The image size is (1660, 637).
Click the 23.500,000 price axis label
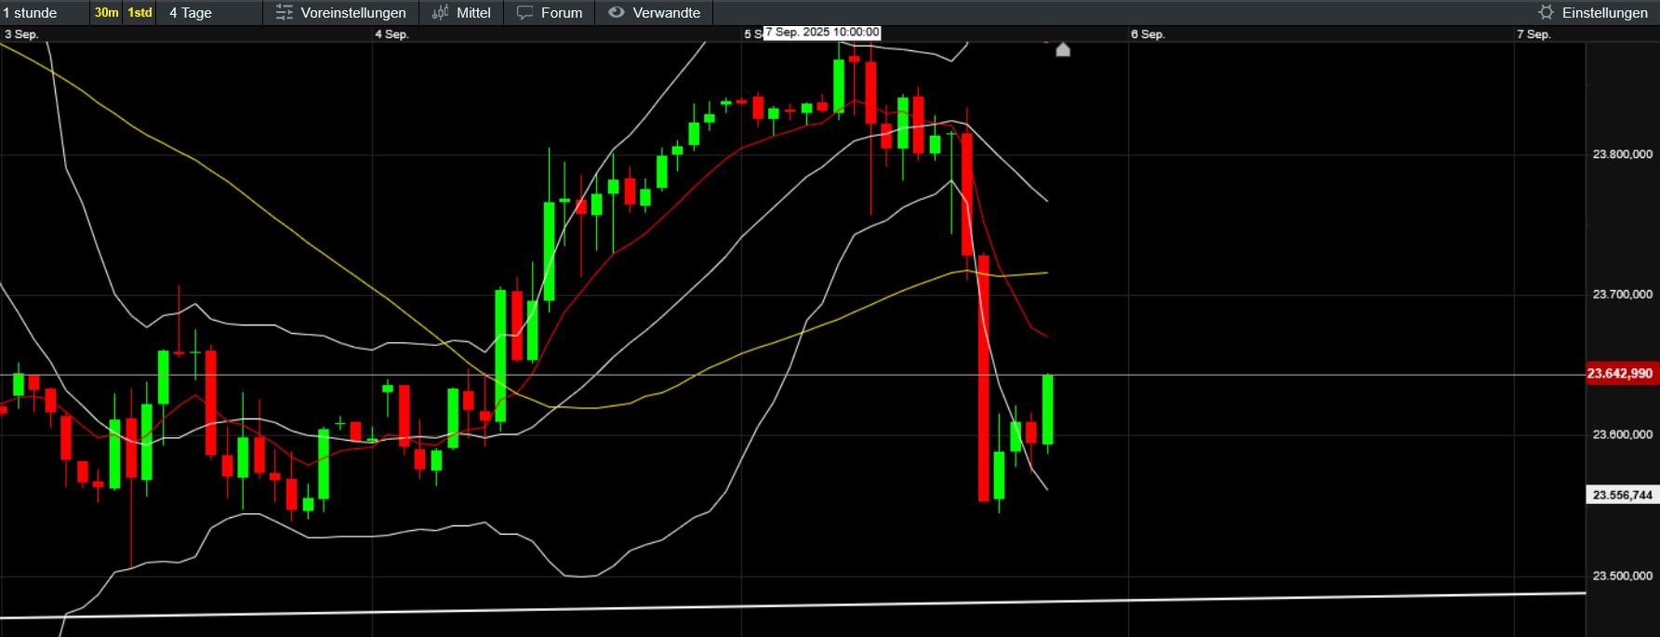1622,577
